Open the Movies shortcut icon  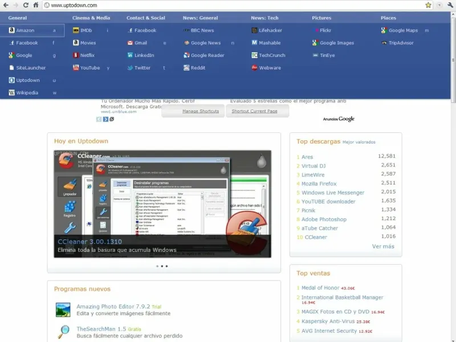click(76, 43)
